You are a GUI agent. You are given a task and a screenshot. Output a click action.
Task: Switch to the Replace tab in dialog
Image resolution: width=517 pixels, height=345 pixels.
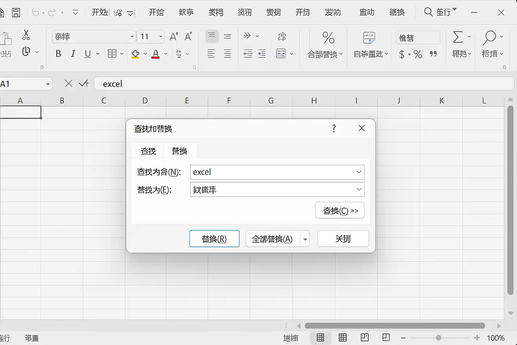pyautogui.click(x=179, y=151)
